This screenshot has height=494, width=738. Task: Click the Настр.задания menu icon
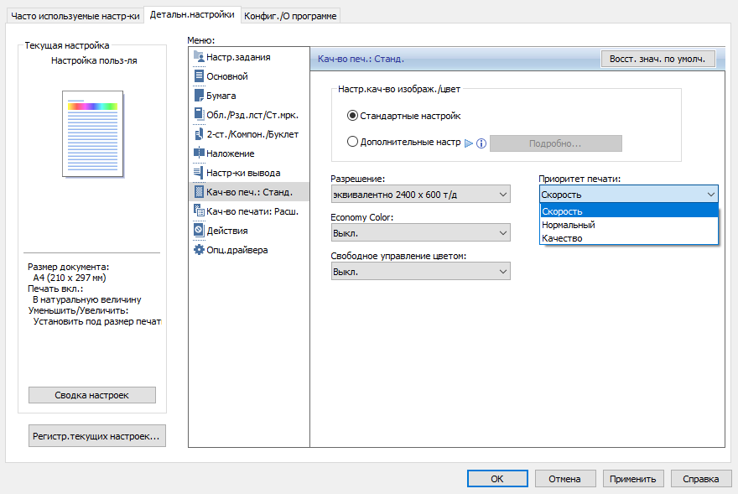click(x=199, y=57)
